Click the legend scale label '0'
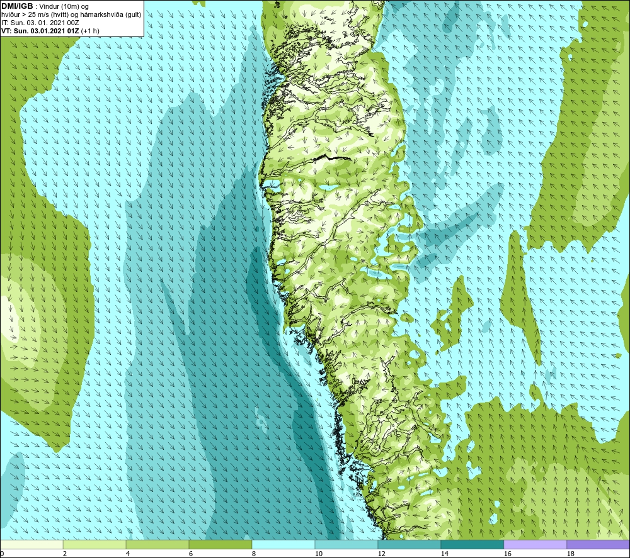 click(x=2, y=554)
